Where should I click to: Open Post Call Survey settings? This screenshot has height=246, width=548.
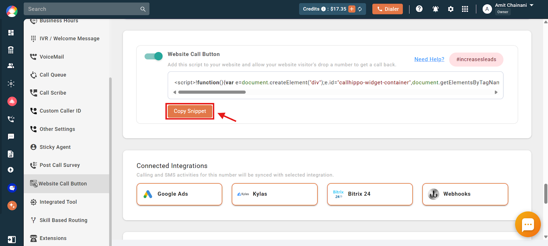pyautogui.click(x=66, y=165)
